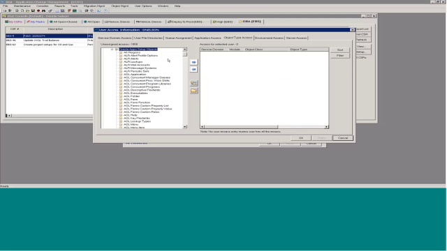
Task: Select 'Create project setups for Oil and Gas' row
Action: coord(49,45)
